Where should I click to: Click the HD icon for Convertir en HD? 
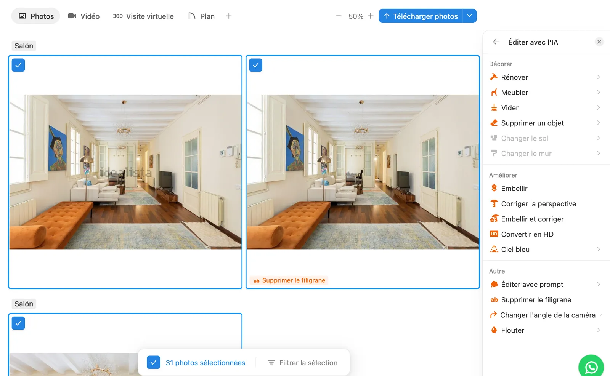(x=494, y=234)
